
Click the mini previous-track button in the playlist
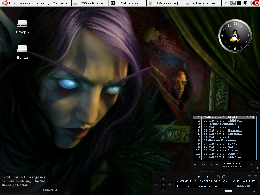point(224,167)
